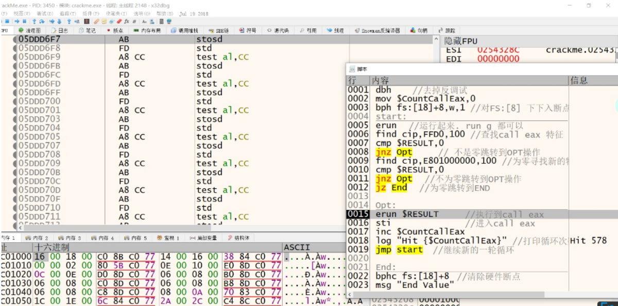This screenshot has height=306, width=618.
Task: Select the 内存 2 dump tab
Action: [x=37, y=238]
